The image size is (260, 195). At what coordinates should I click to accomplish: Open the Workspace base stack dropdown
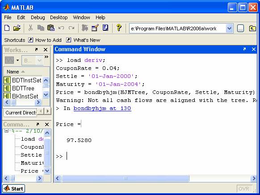(x=33, y=61)
